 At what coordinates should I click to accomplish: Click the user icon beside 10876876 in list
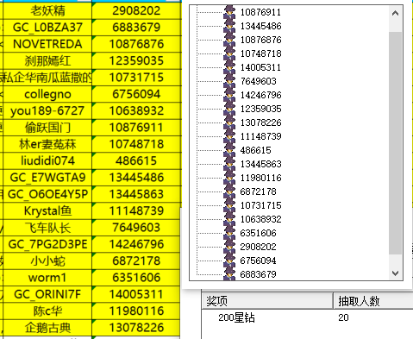229,40
